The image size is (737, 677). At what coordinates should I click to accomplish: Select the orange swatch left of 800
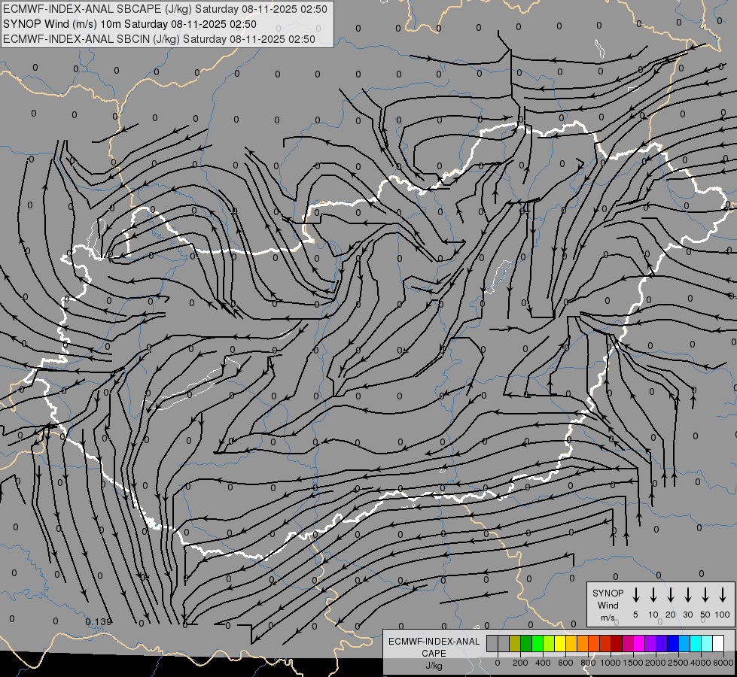tap(583, 643)
